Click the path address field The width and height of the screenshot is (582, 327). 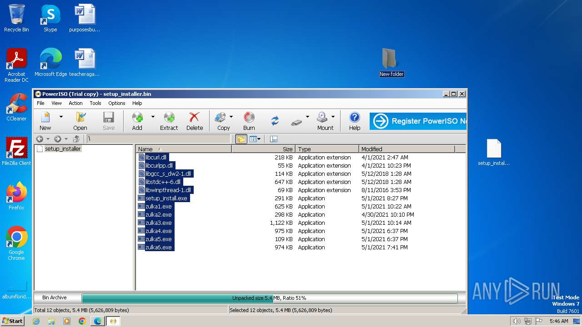158,139
